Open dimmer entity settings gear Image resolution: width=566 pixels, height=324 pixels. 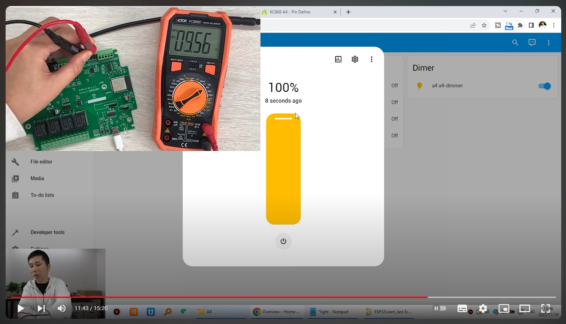(355, 60)
